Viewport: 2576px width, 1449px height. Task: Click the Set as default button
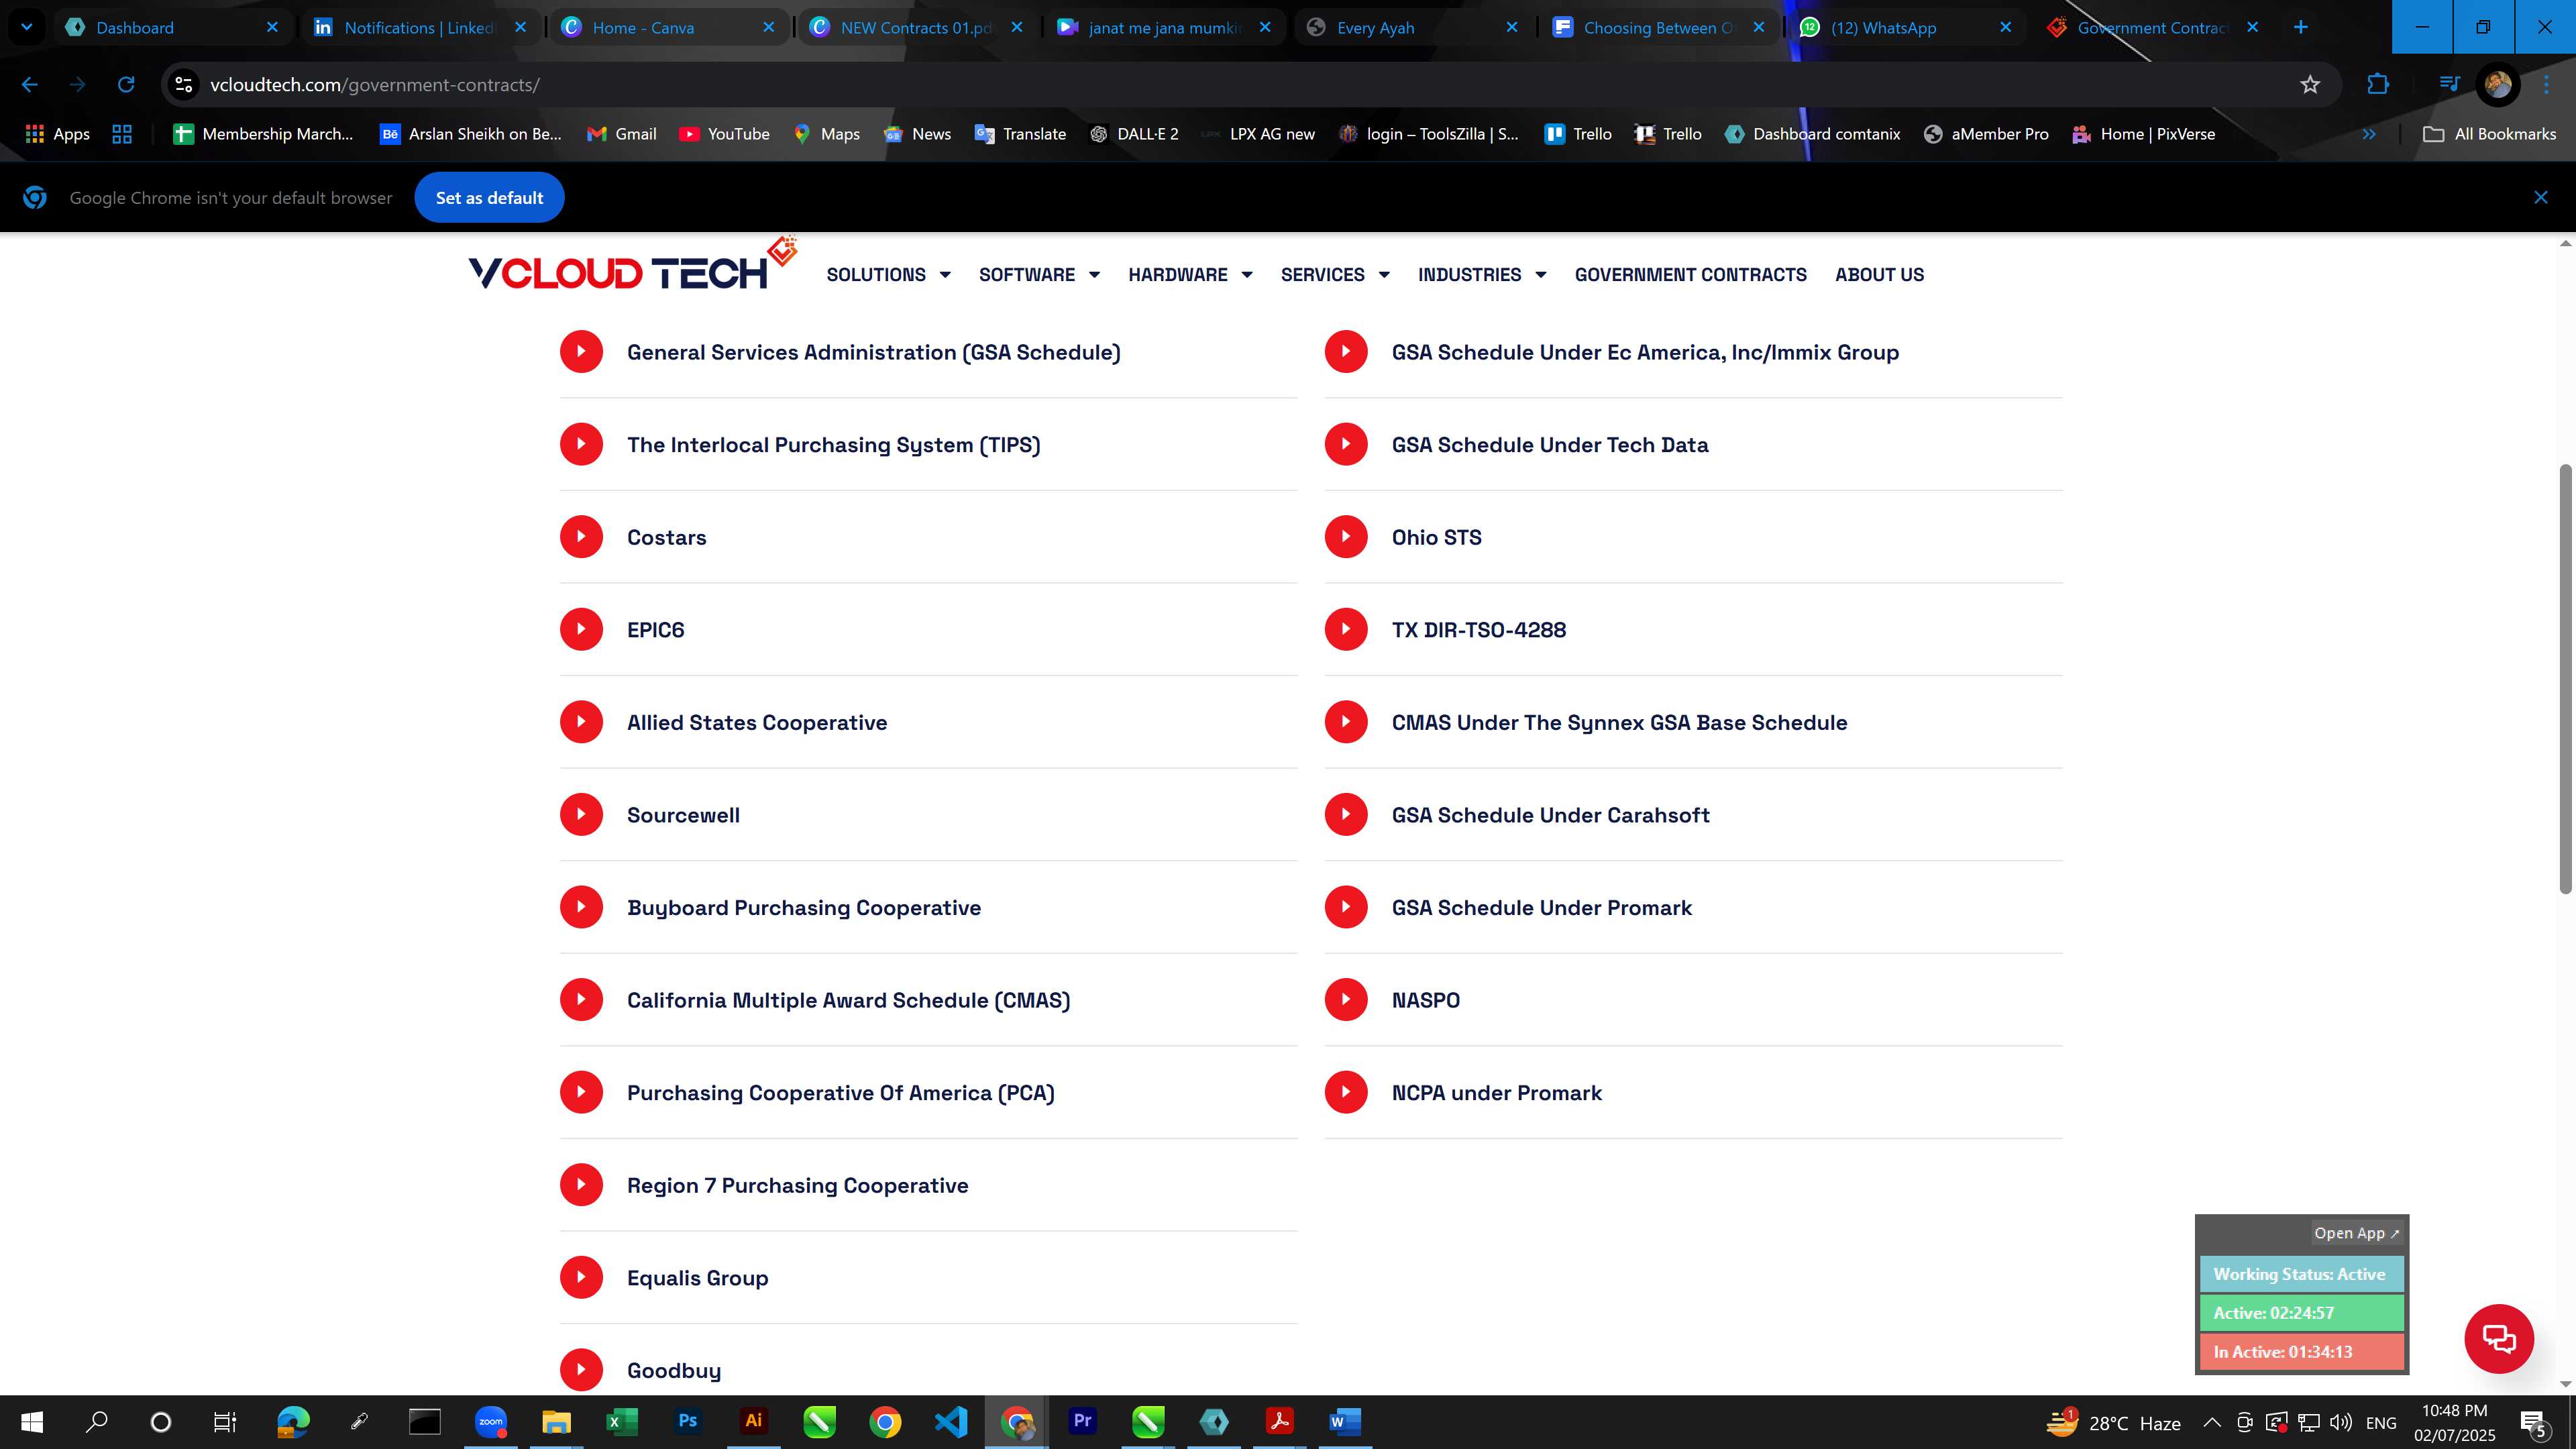click(x=489, y=197)
